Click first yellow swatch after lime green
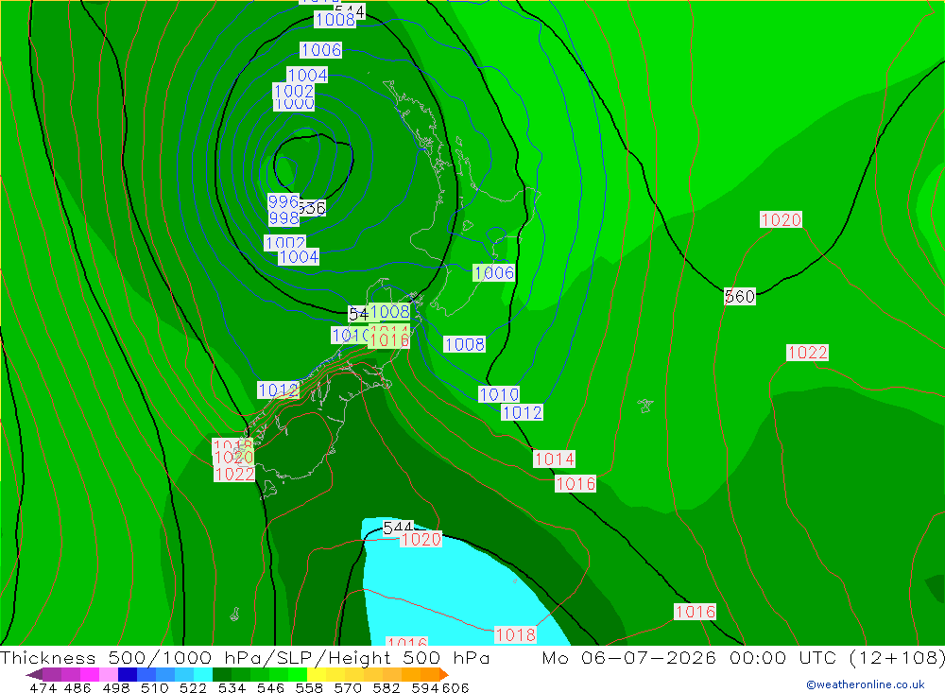Image resolution: width=945 pixels, height=693 pixels. [317, 674]
